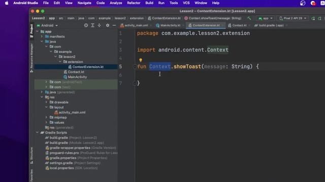Click the String parameter type in code
This screenshot has width=325, height=182.
[x=241, y=66]
